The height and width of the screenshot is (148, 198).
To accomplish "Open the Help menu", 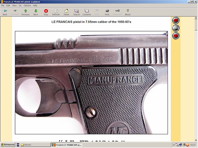I will (x=35, y=5).
